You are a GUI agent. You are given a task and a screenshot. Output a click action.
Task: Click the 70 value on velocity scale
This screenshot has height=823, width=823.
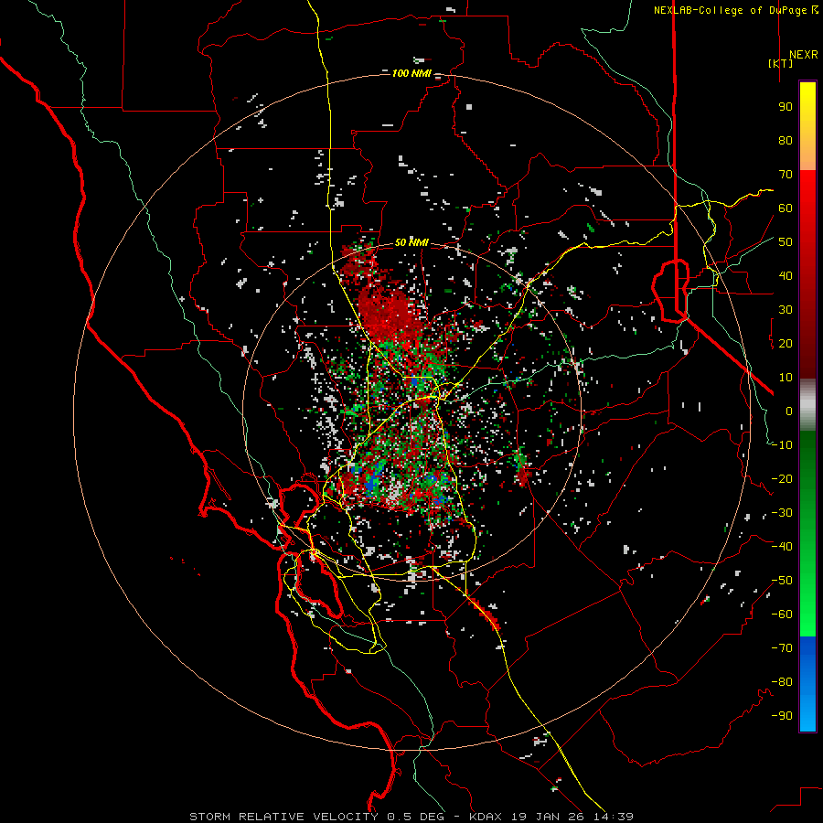(786, 175)
